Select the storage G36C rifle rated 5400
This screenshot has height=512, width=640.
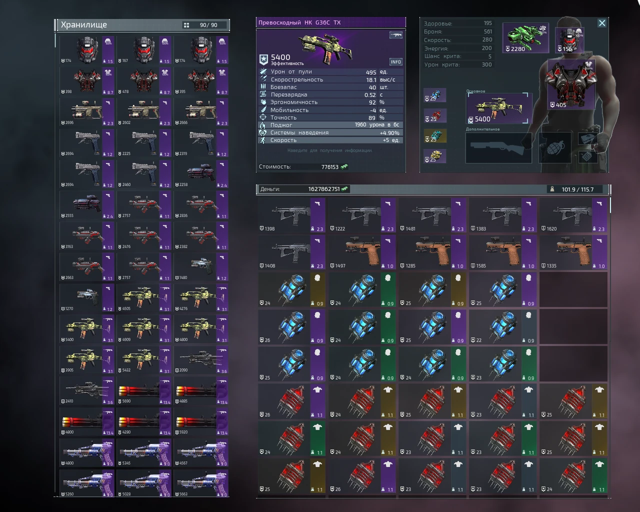pyautogui.click(x=87, y=329)
